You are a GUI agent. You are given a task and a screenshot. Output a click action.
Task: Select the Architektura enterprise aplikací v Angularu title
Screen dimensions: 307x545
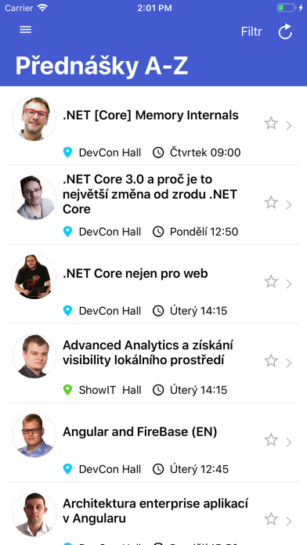pos(155,511)
